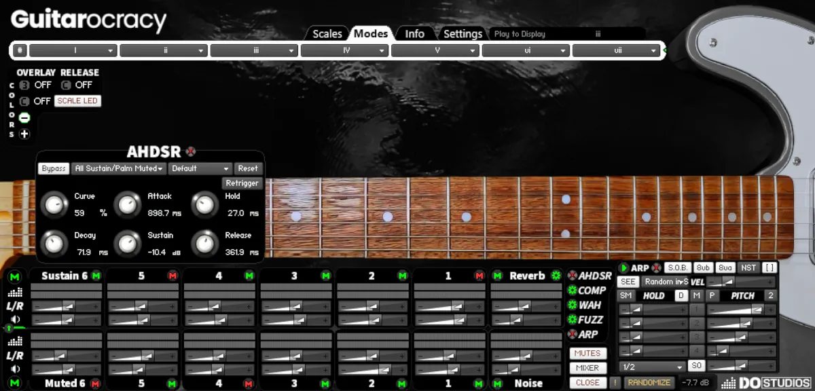Open the Default preset dropdown
This screenshot has width=815, height=391.
[x=200, y=168]
